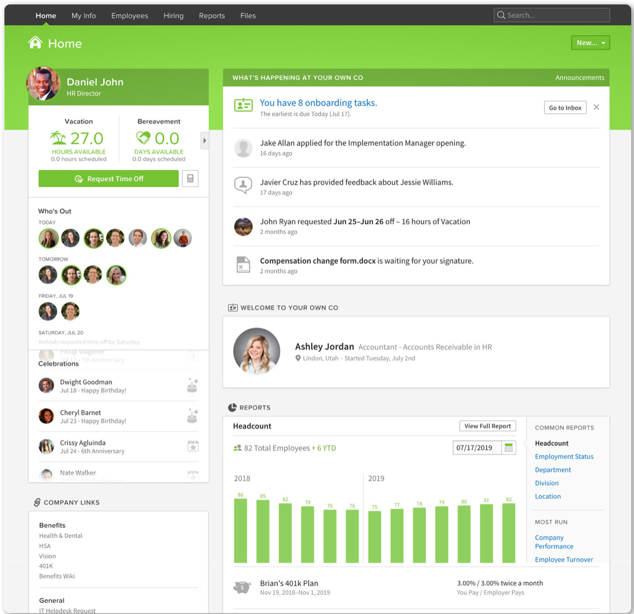Click the location pin icon by Lindon, Utah
This screenshot has width=634, height=614.
pyautogui.click(x=298, y=358)
